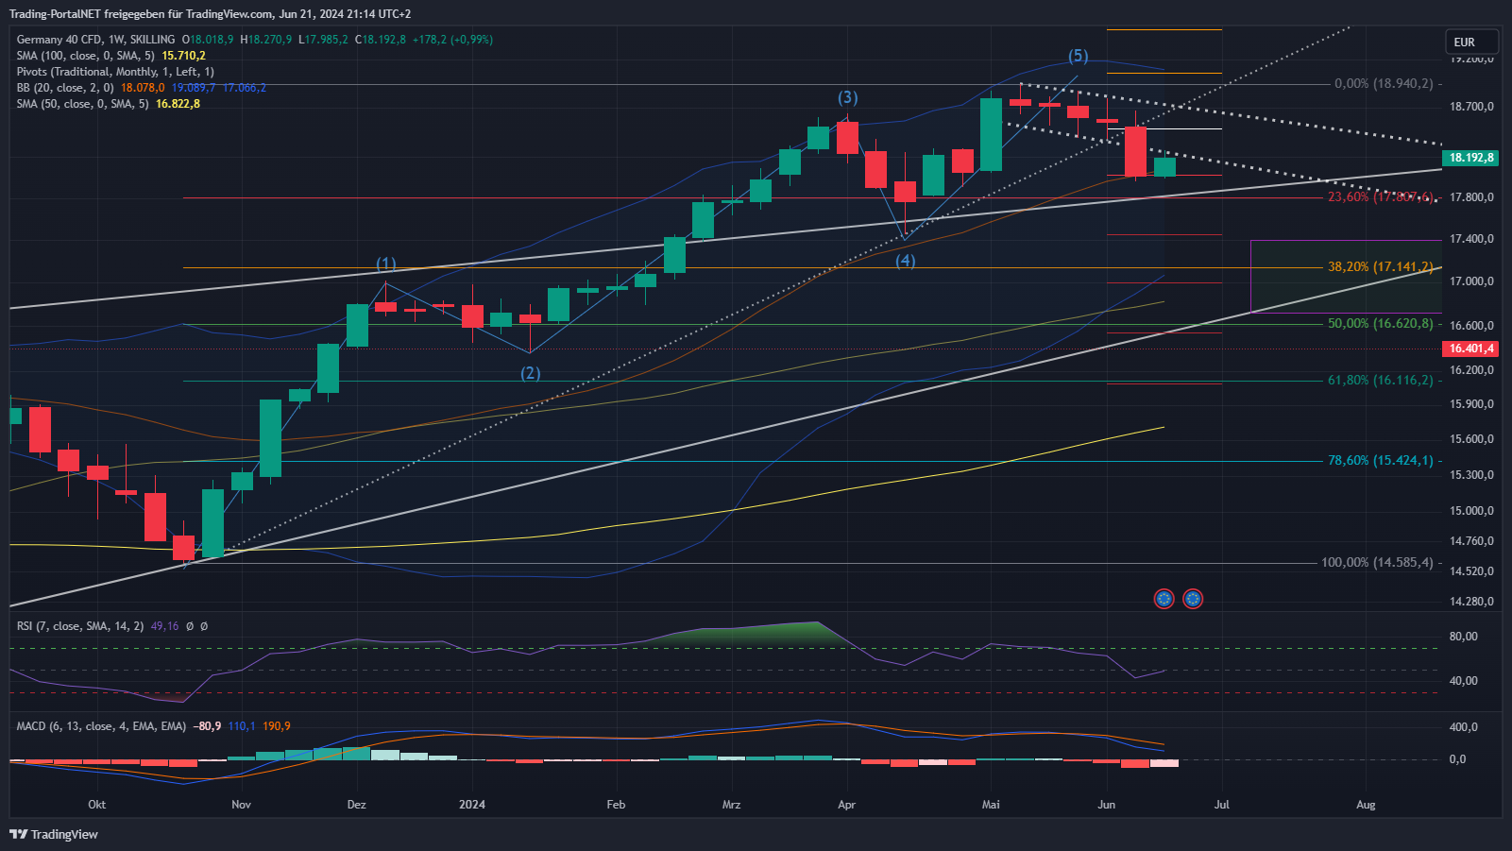The height and width of the screenshot is (851, 1512).
Task: Click the left EU economic event icon
Action: pos(1164,599)
